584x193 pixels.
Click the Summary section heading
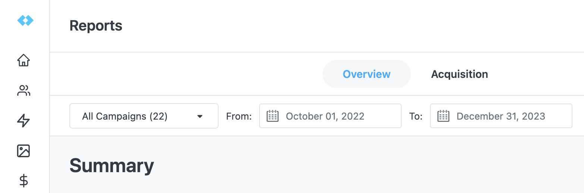point(112,165)
